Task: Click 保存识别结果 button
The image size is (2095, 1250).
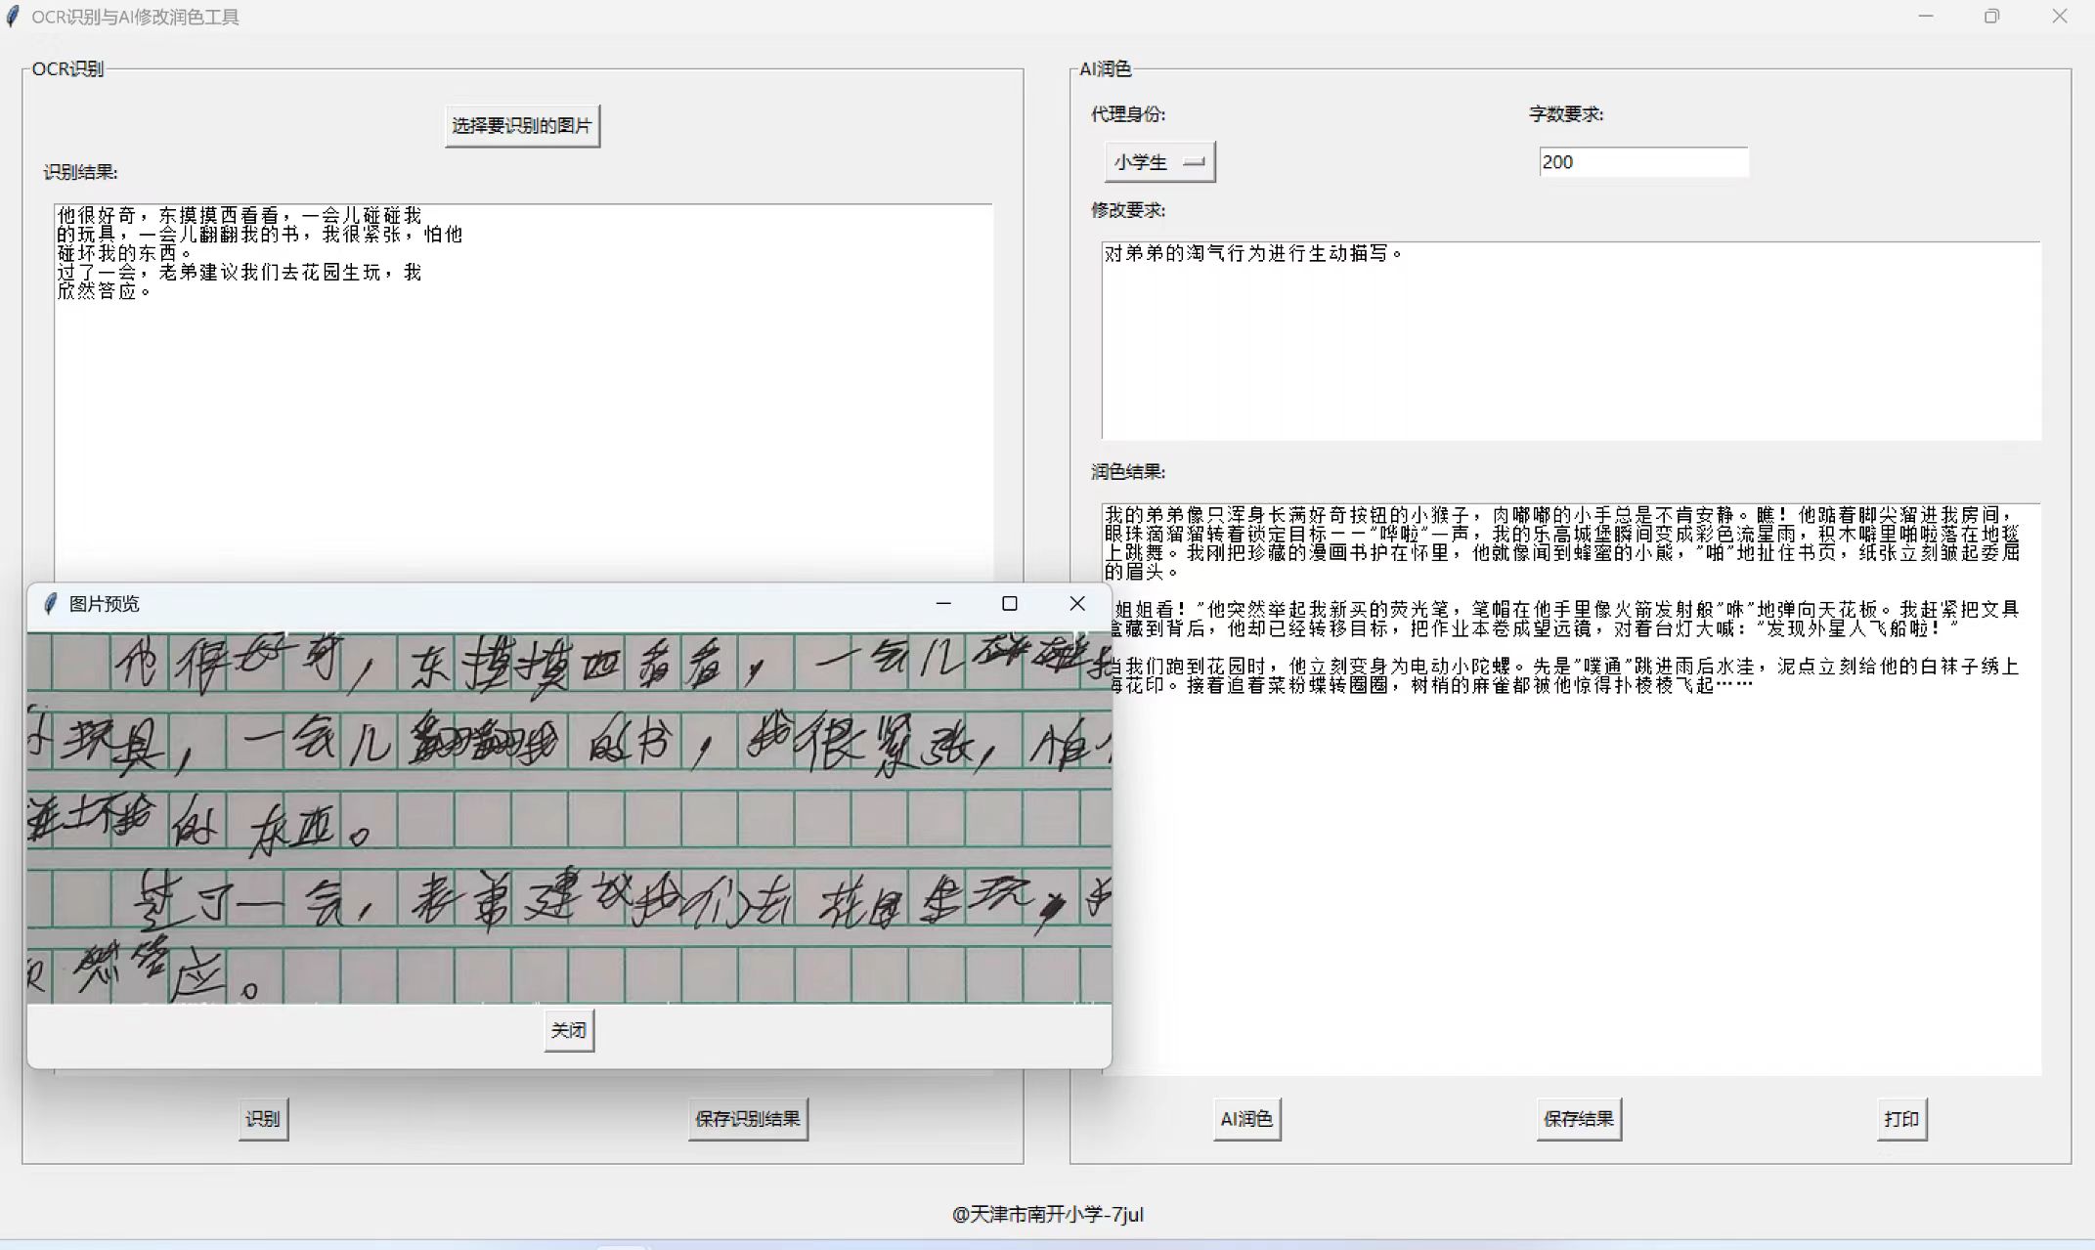Action: coord(748,1119)
